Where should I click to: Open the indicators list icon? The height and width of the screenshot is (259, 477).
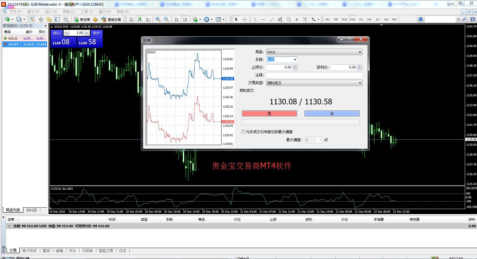195,19
